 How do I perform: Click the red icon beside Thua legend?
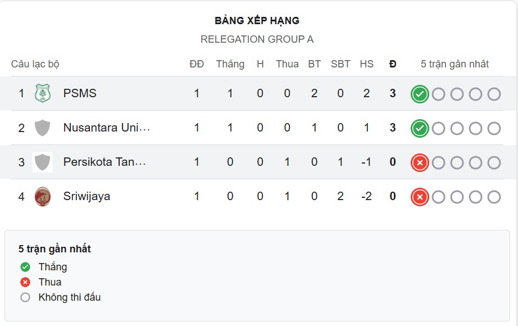(24, 282)
